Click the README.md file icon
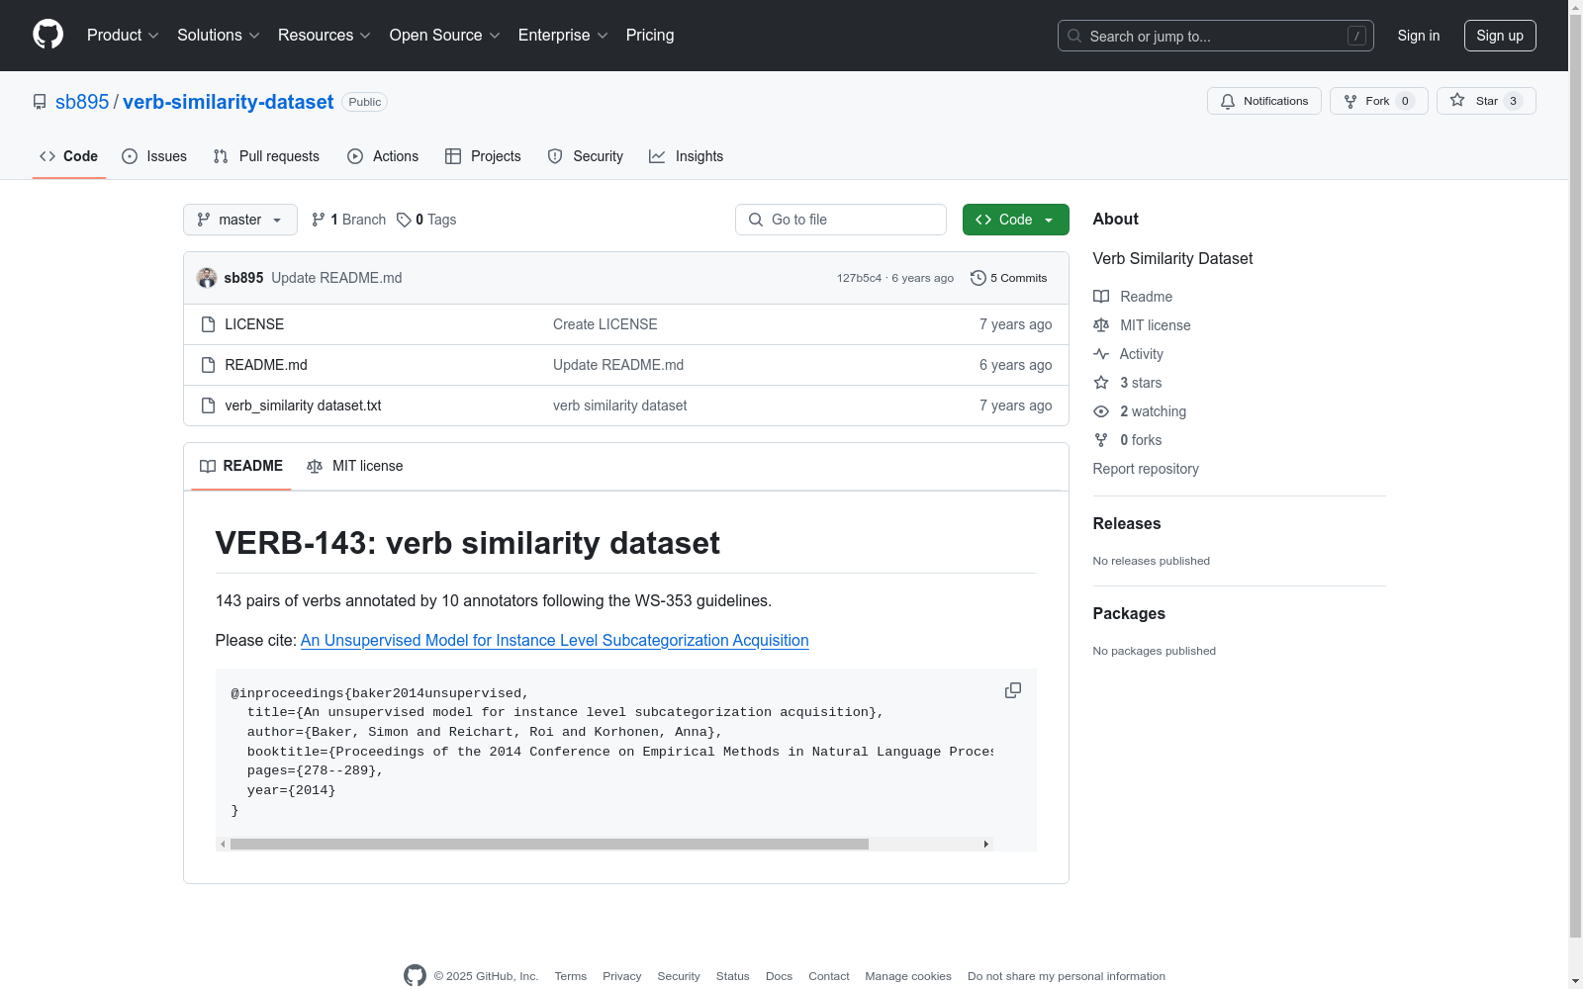Screen dimensions: 1583x989 (208, 365)
